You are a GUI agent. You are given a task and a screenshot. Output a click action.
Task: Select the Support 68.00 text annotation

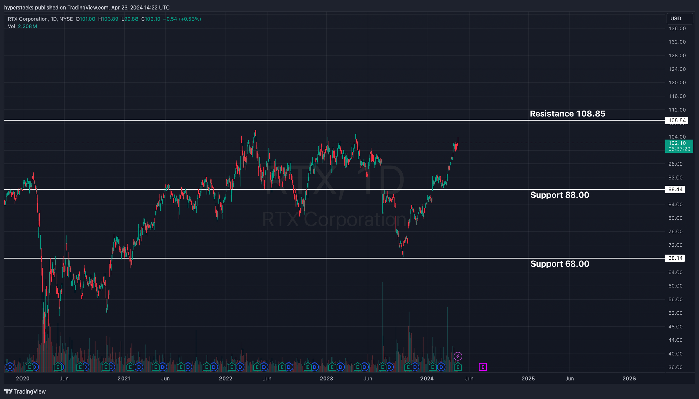[x=560, y=264]
